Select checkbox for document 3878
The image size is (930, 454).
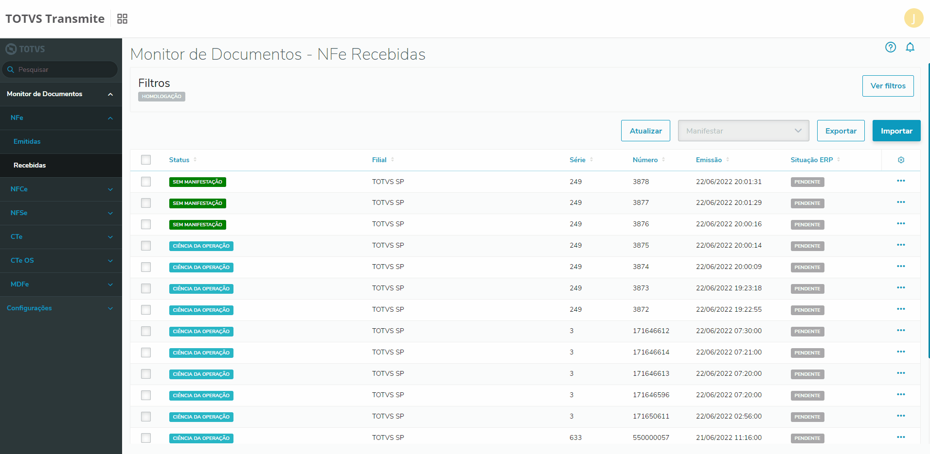pos(146,182)
